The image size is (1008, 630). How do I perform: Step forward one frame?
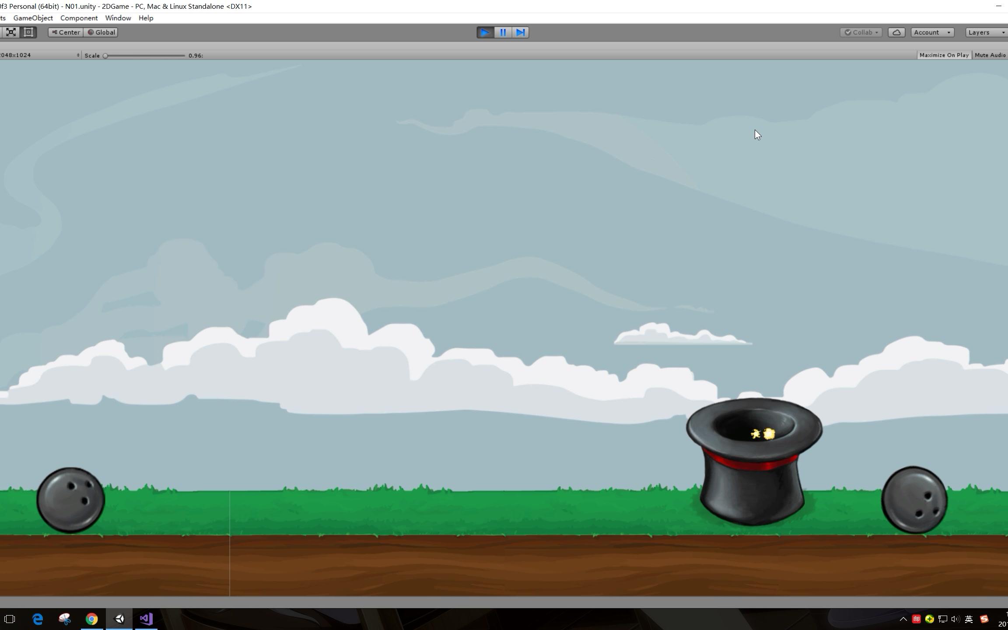pyautogui.click(x=520, y=32)
